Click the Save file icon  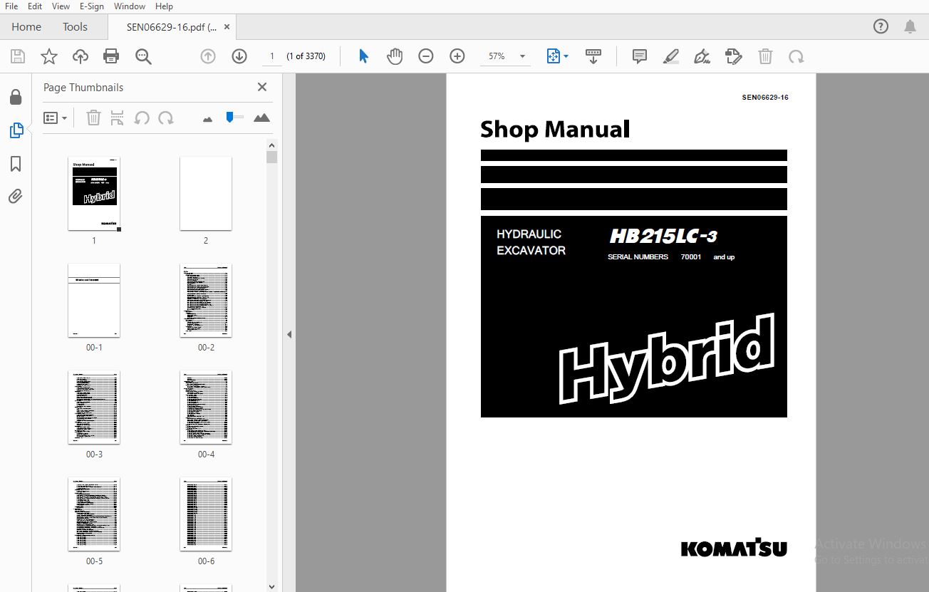click(x=18, y=56)
